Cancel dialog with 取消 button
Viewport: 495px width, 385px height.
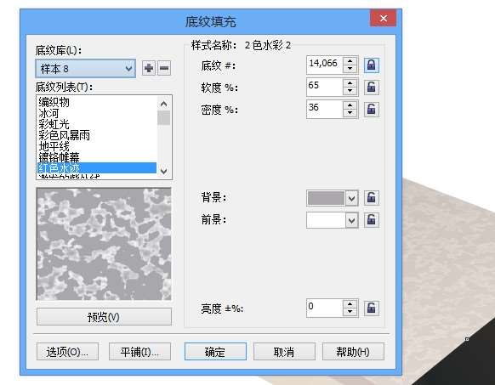[284, 352]
